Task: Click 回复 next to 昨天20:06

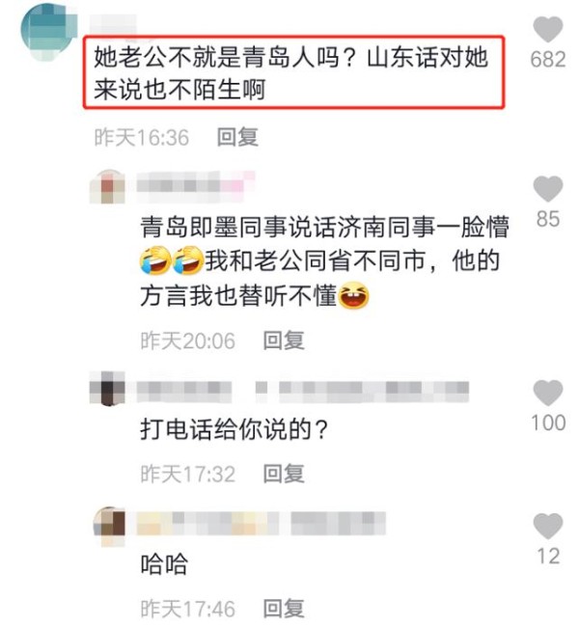Action: 284,341
